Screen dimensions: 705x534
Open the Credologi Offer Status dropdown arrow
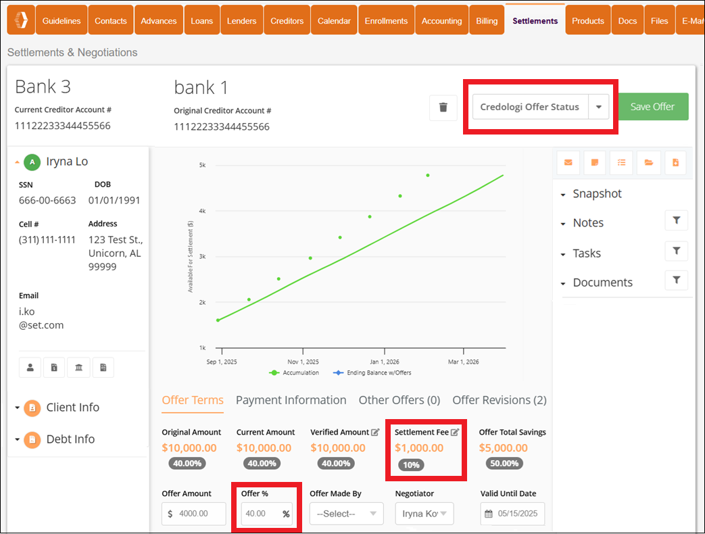tap(598, 107)
